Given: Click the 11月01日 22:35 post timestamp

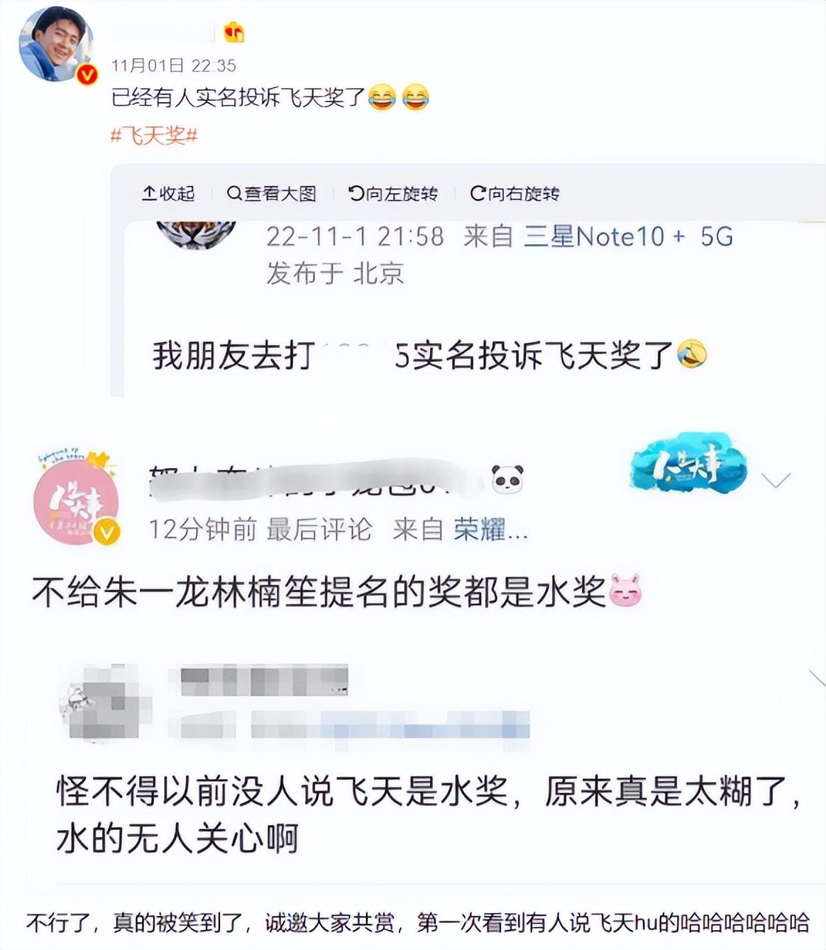Looking at the screenshot, I should (x=174, y=65).
